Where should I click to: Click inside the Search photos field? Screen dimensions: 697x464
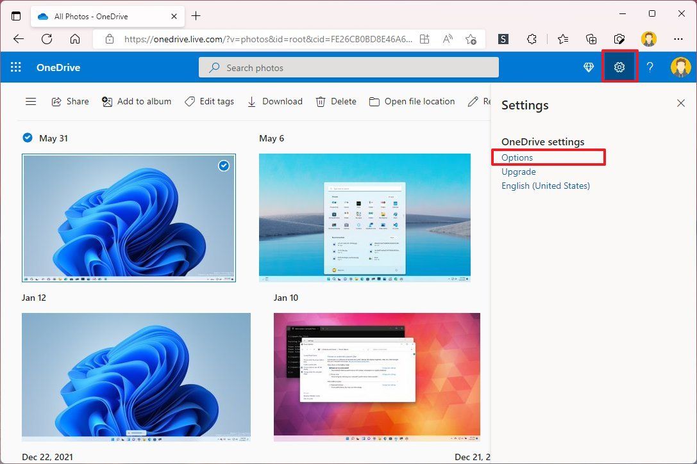point(348,67)
